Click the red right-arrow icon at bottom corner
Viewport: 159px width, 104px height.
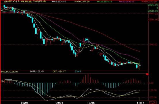[153, 102]
